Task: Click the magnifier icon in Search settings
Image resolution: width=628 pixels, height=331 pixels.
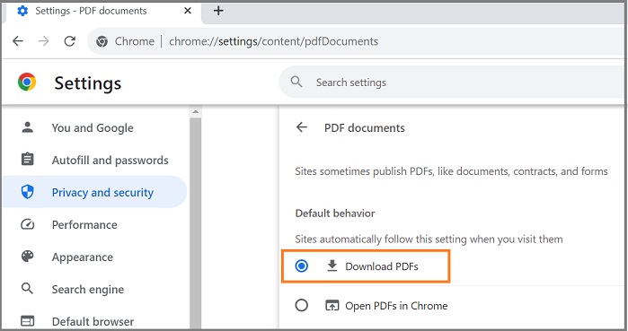Action: click(296, 82)
